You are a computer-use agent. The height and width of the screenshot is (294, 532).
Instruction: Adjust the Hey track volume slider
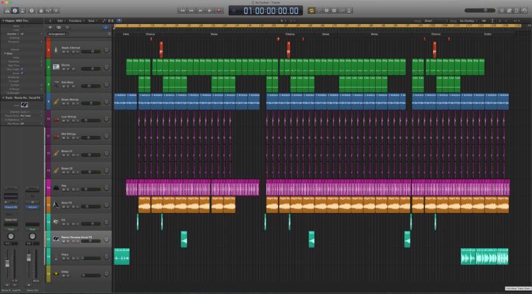[x=90, y=189]
